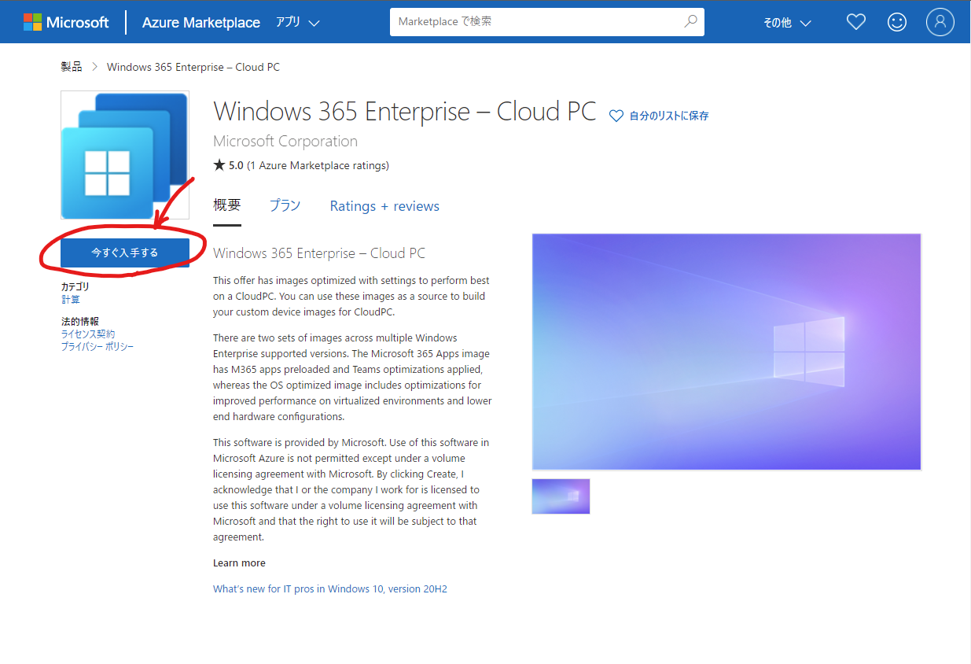Click the rating star icon
This screenshot has width=971, height=664.
(x=219, y=165)
